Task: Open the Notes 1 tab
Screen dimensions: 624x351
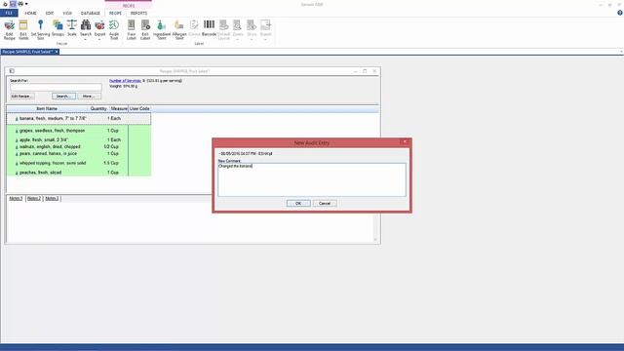Action: coord(16,198)
